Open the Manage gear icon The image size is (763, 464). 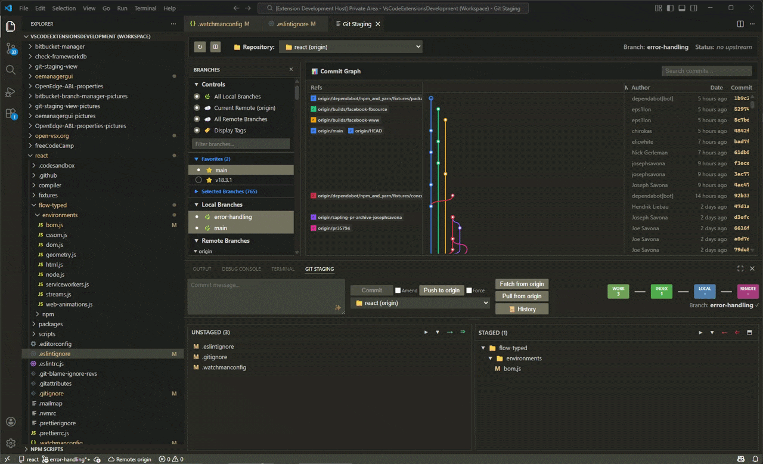(10, 443)
